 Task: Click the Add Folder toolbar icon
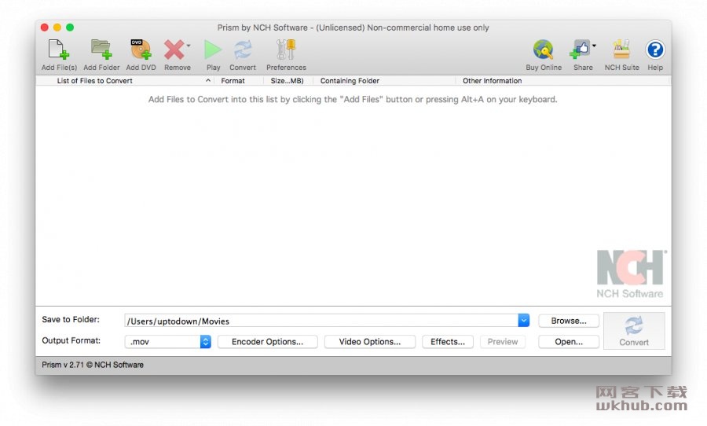coord(101,50)
